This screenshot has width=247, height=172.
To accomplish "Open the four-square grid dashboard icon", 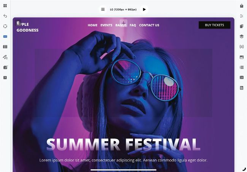I will coord(5,6).
